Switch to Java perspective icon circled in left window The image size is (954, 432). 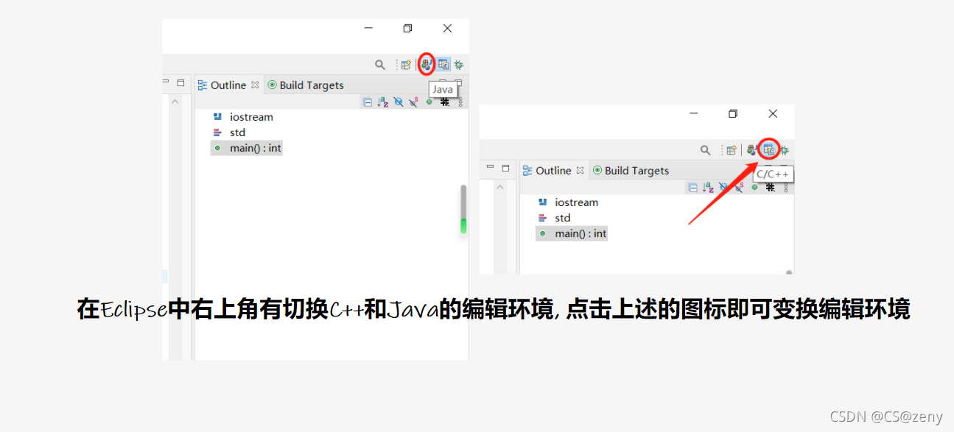427,65
